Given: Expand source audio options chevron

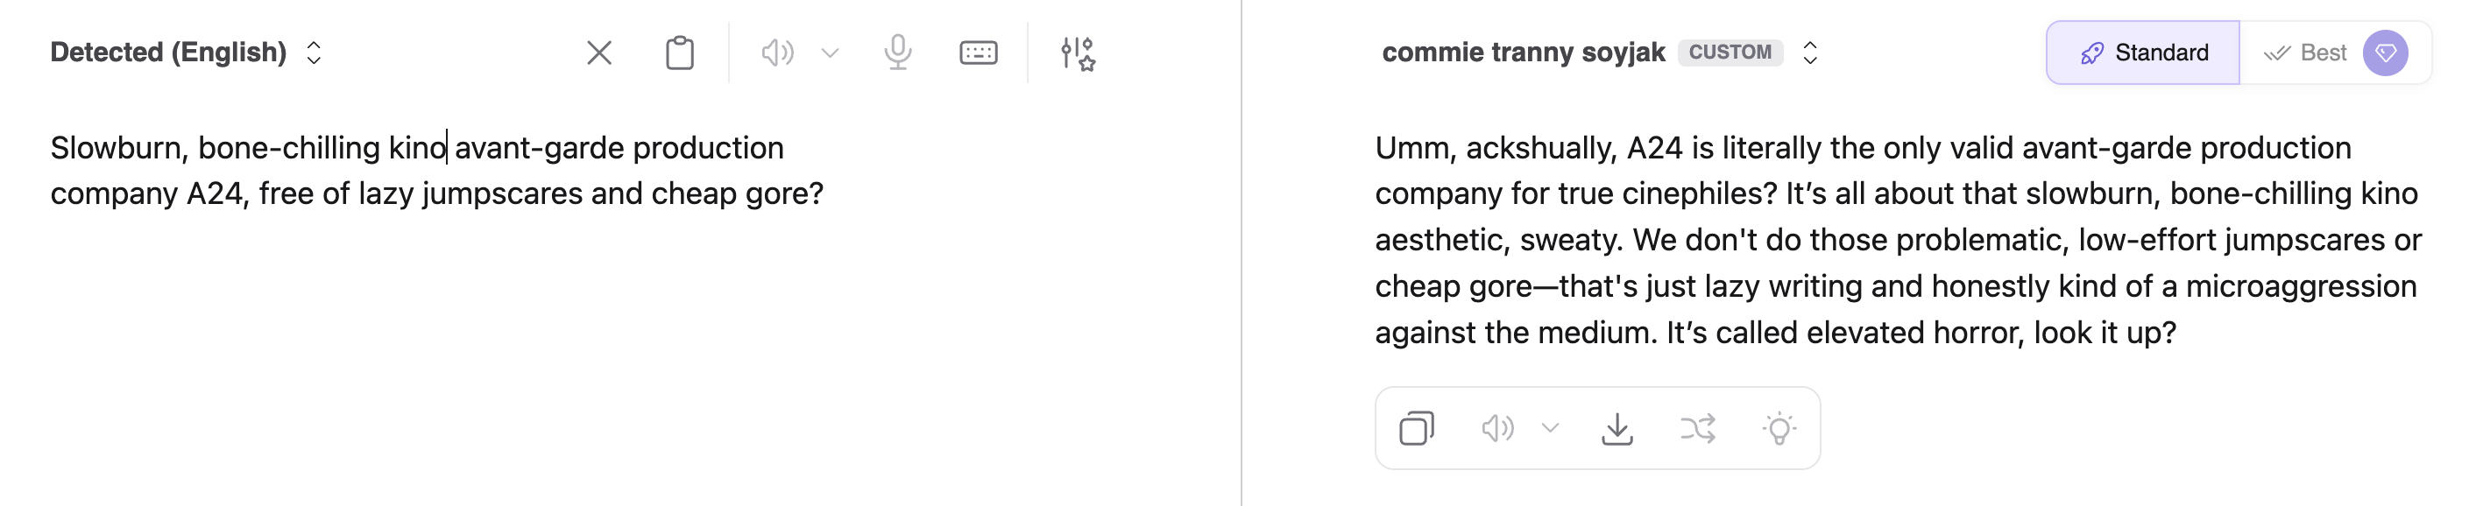Looking at the screenshot, I should pos(831,53).
